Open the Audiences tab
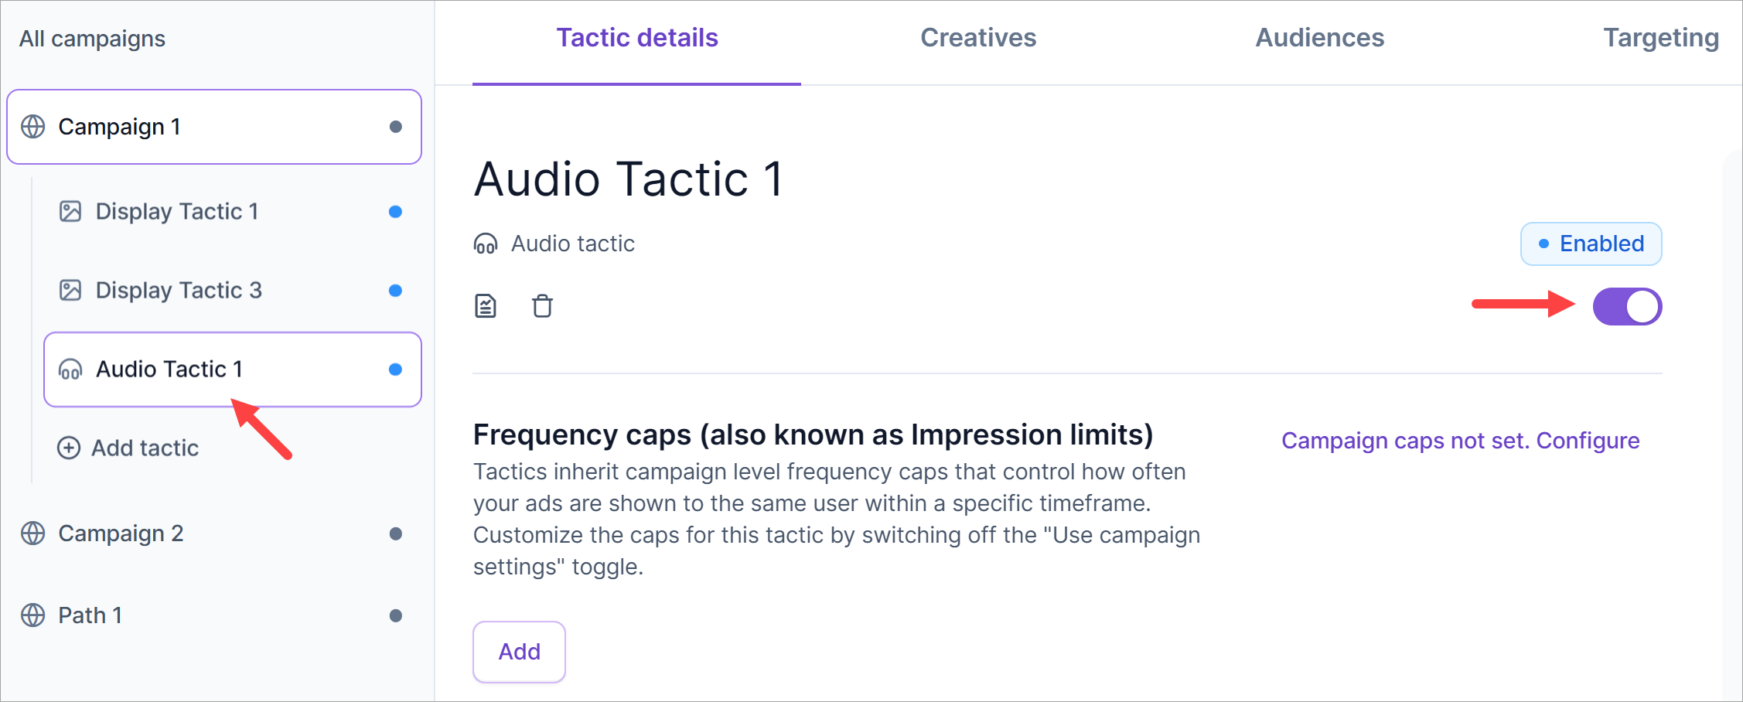This screenshot has width=1743, height=702. [1319, 38]
